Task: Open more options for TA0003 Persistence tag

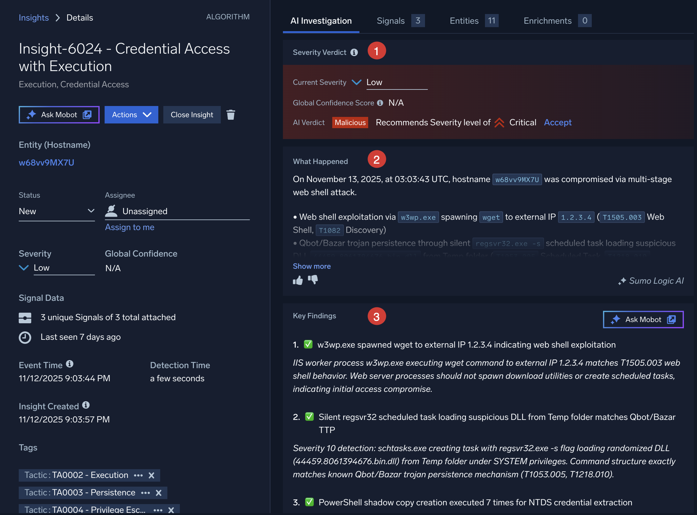Action: click(146, 493)
